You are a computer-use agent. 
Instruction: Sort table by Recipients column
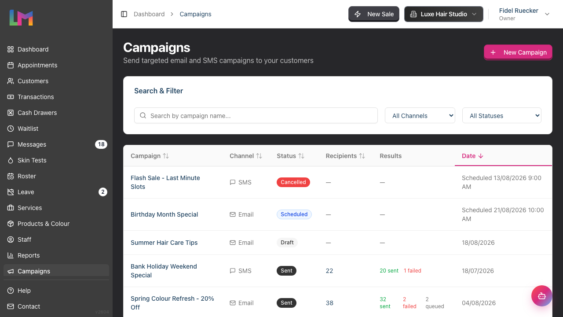pos(346,156)
